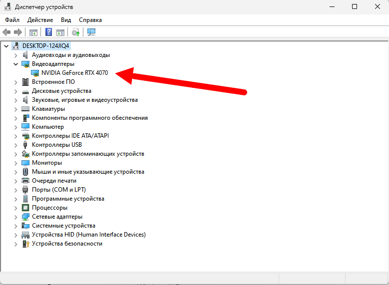The image size is (389, 285).
Task: Click the network icon beside Сетевые адаптеры
Action: pyautogui.click(x=25, y=217)
